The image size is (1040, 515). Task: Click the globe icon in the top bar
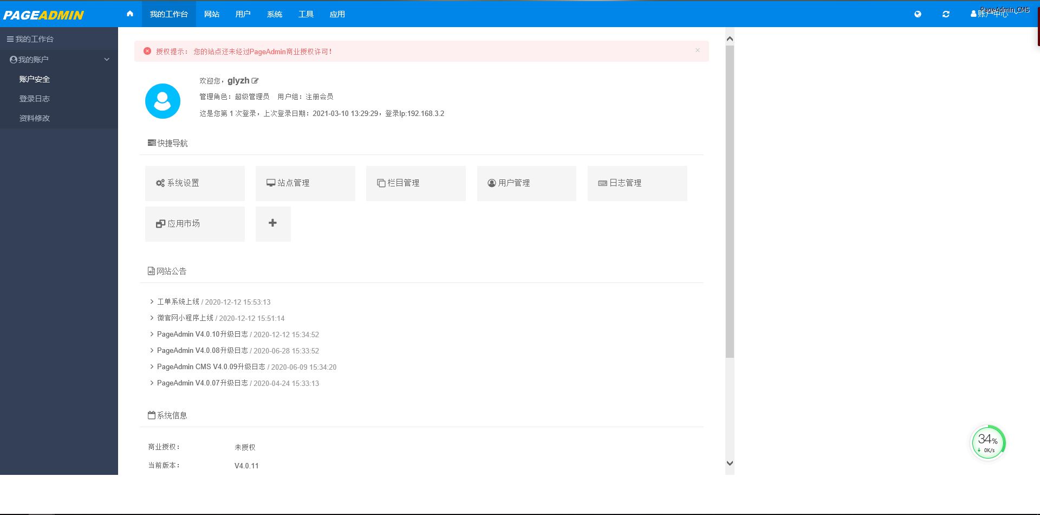(x=918, y=14)
